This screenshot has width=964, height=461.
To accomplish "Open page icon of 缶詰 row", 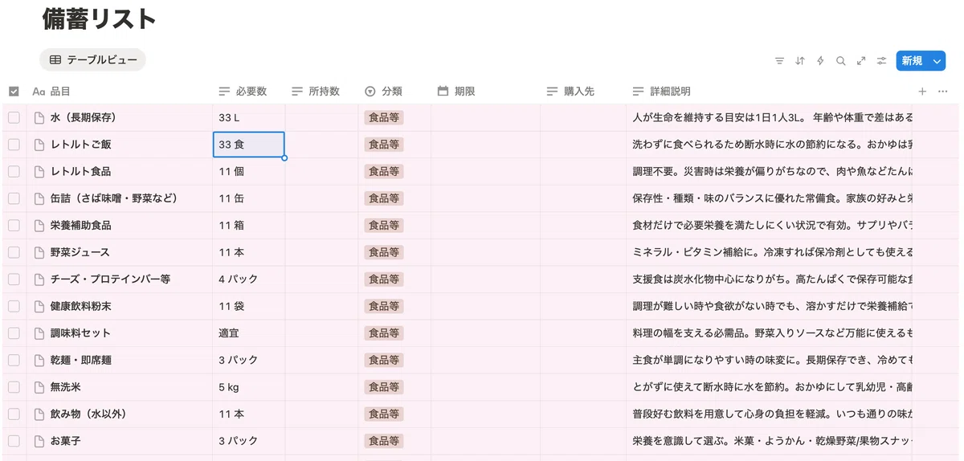I will click(39, 198).
